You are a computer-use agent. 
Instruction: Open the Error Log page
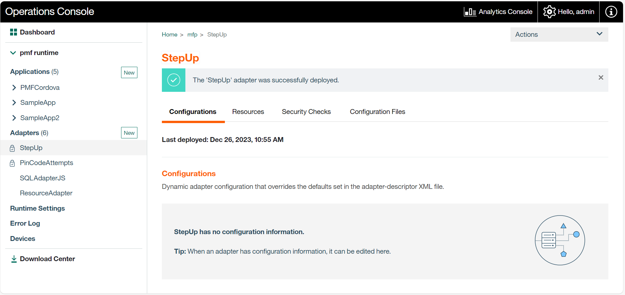point(25,223)
